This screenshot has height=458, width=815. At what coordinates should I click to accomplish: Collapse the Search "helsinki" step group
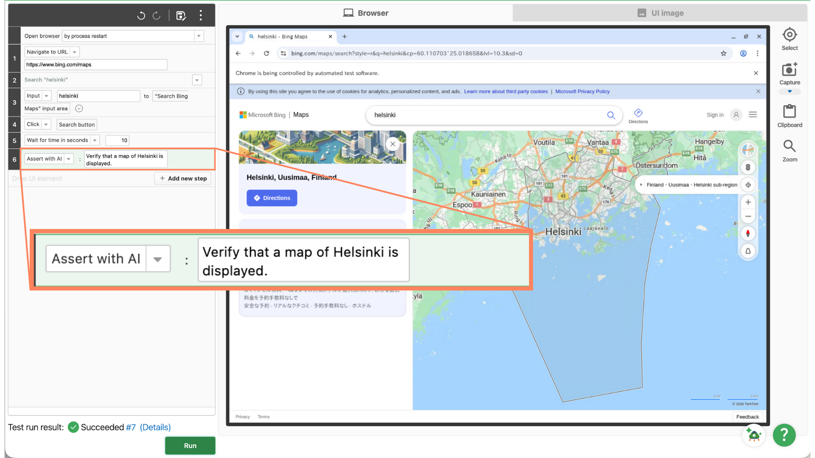point(197,80)
